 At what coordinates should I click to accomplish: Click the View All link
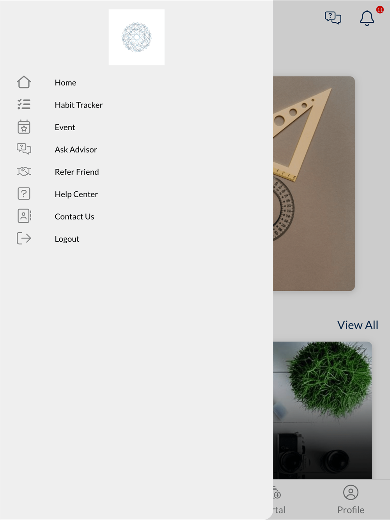click(x=358, y=325)
